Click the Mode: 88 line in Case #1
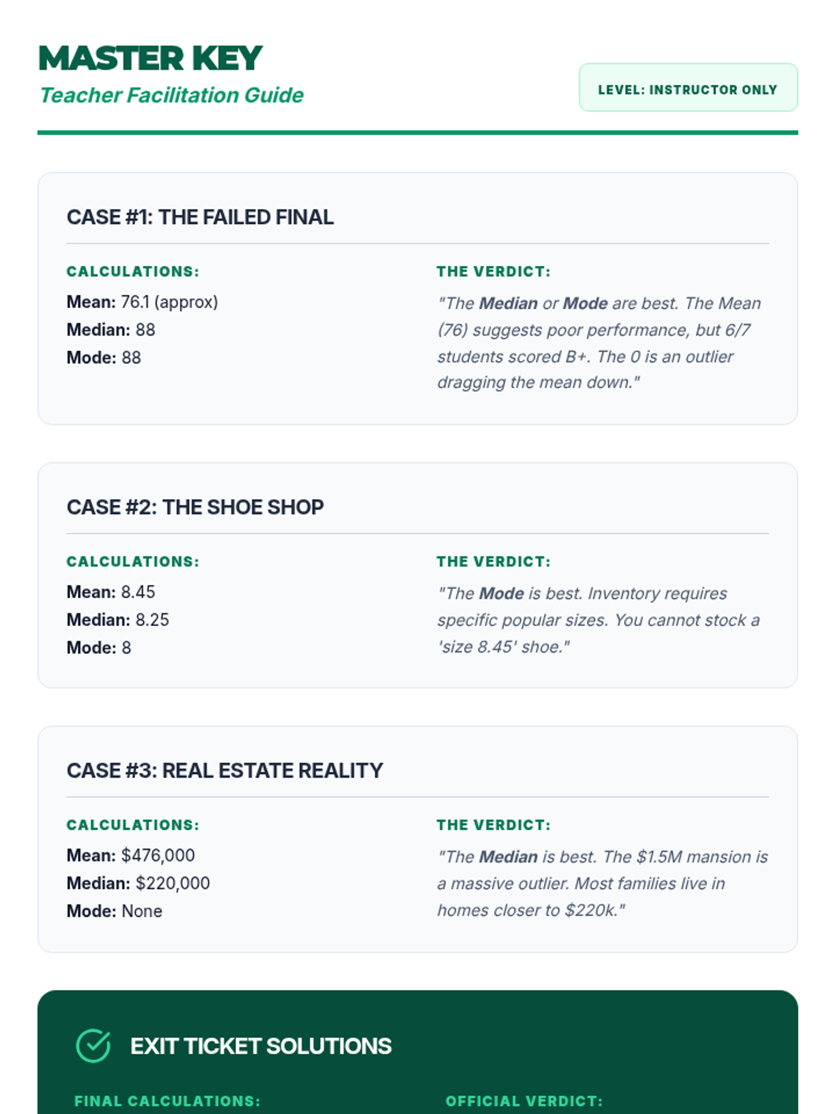The width and height of the screenshot is (835, 1114). click(x=104, y=358)
